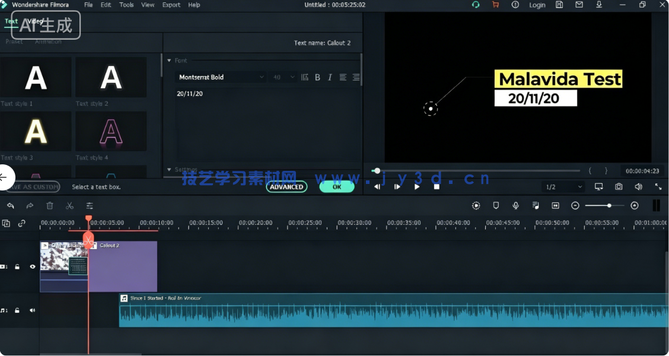Open the audio mixer icon
Image resolution: width=669 pixels, height=356 pixels.
(536, 206)
